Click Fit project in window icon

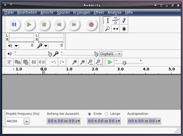coord(98,62)
